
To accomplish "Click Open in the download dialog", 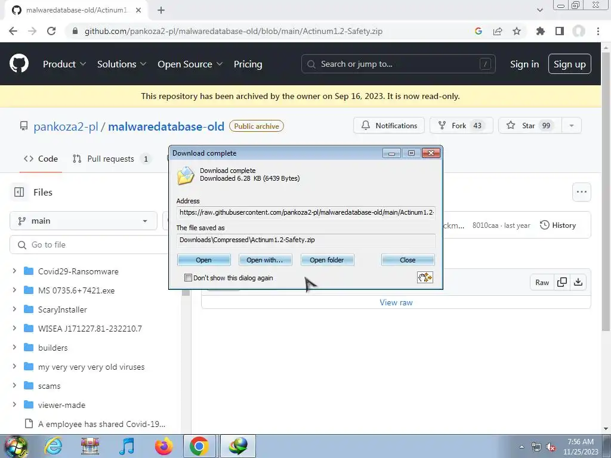I will pos(204,260).
